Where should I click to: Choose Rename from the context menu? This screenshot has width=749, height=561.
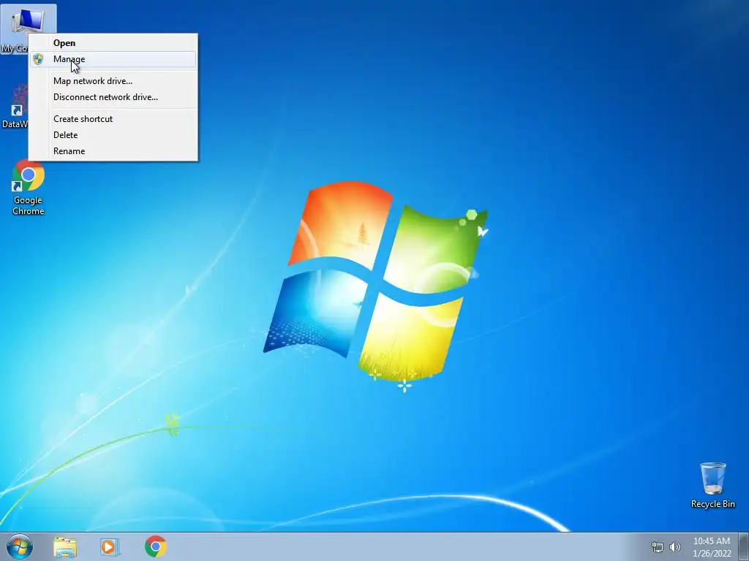[113, 151]
